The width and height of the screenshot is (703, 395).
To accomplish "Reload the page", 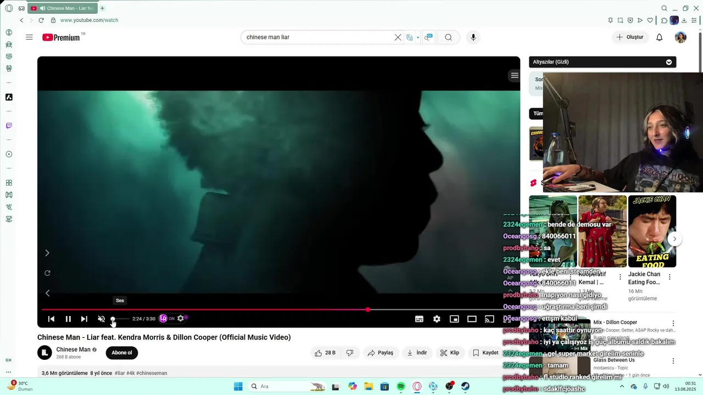I will click(41, 20).
